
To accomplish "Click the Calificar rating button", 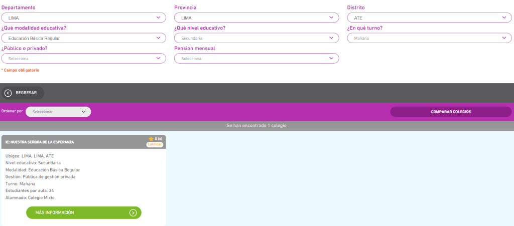I will [x=155, y=144].
